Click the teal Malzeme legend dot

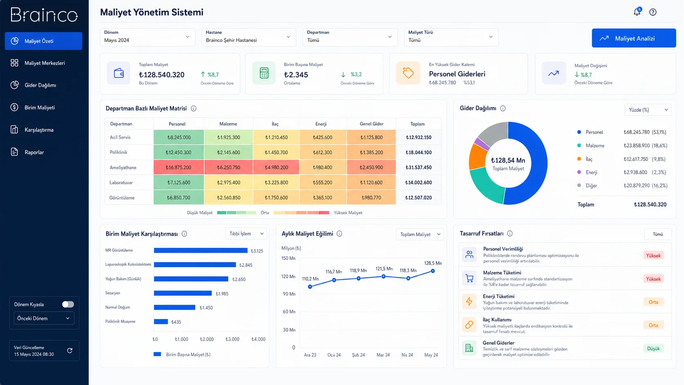pos(579,145)
